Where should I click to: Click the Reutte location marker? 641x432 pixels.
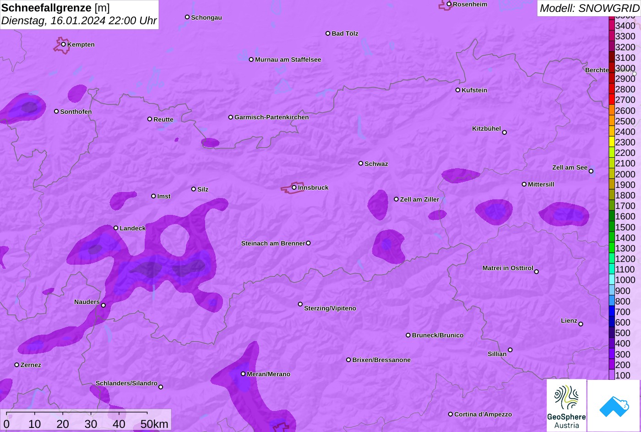[x=150, y=119]
